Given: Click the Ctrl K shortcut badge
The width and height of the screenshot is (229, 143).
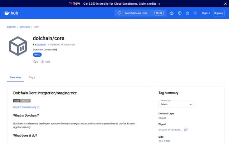Looking at the screenshot, I should (159, 13).
